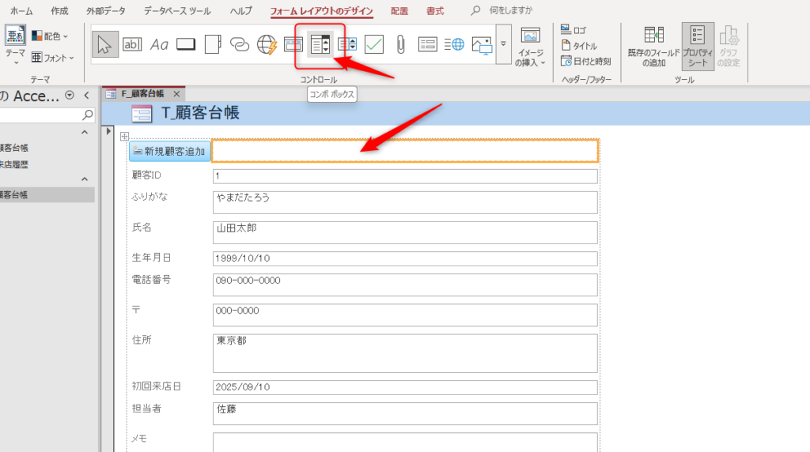
Task: Select the Attachment paperclip control
Action: click(x=401, y=44)
